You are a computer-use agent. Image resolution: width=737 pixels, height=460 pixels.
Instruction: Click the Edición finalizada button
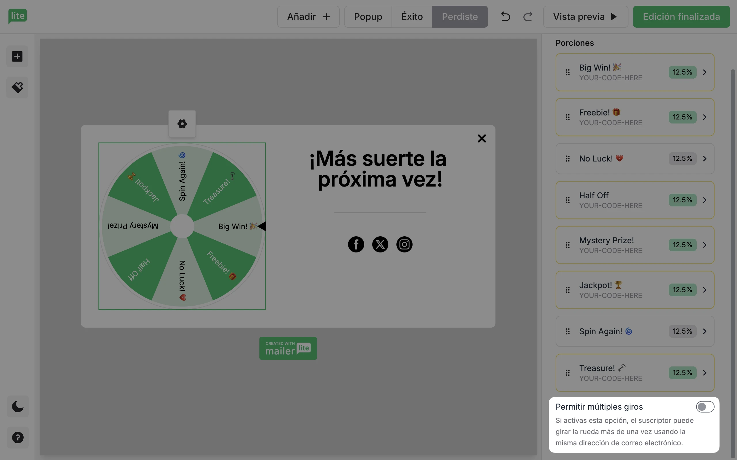[681, 17]
